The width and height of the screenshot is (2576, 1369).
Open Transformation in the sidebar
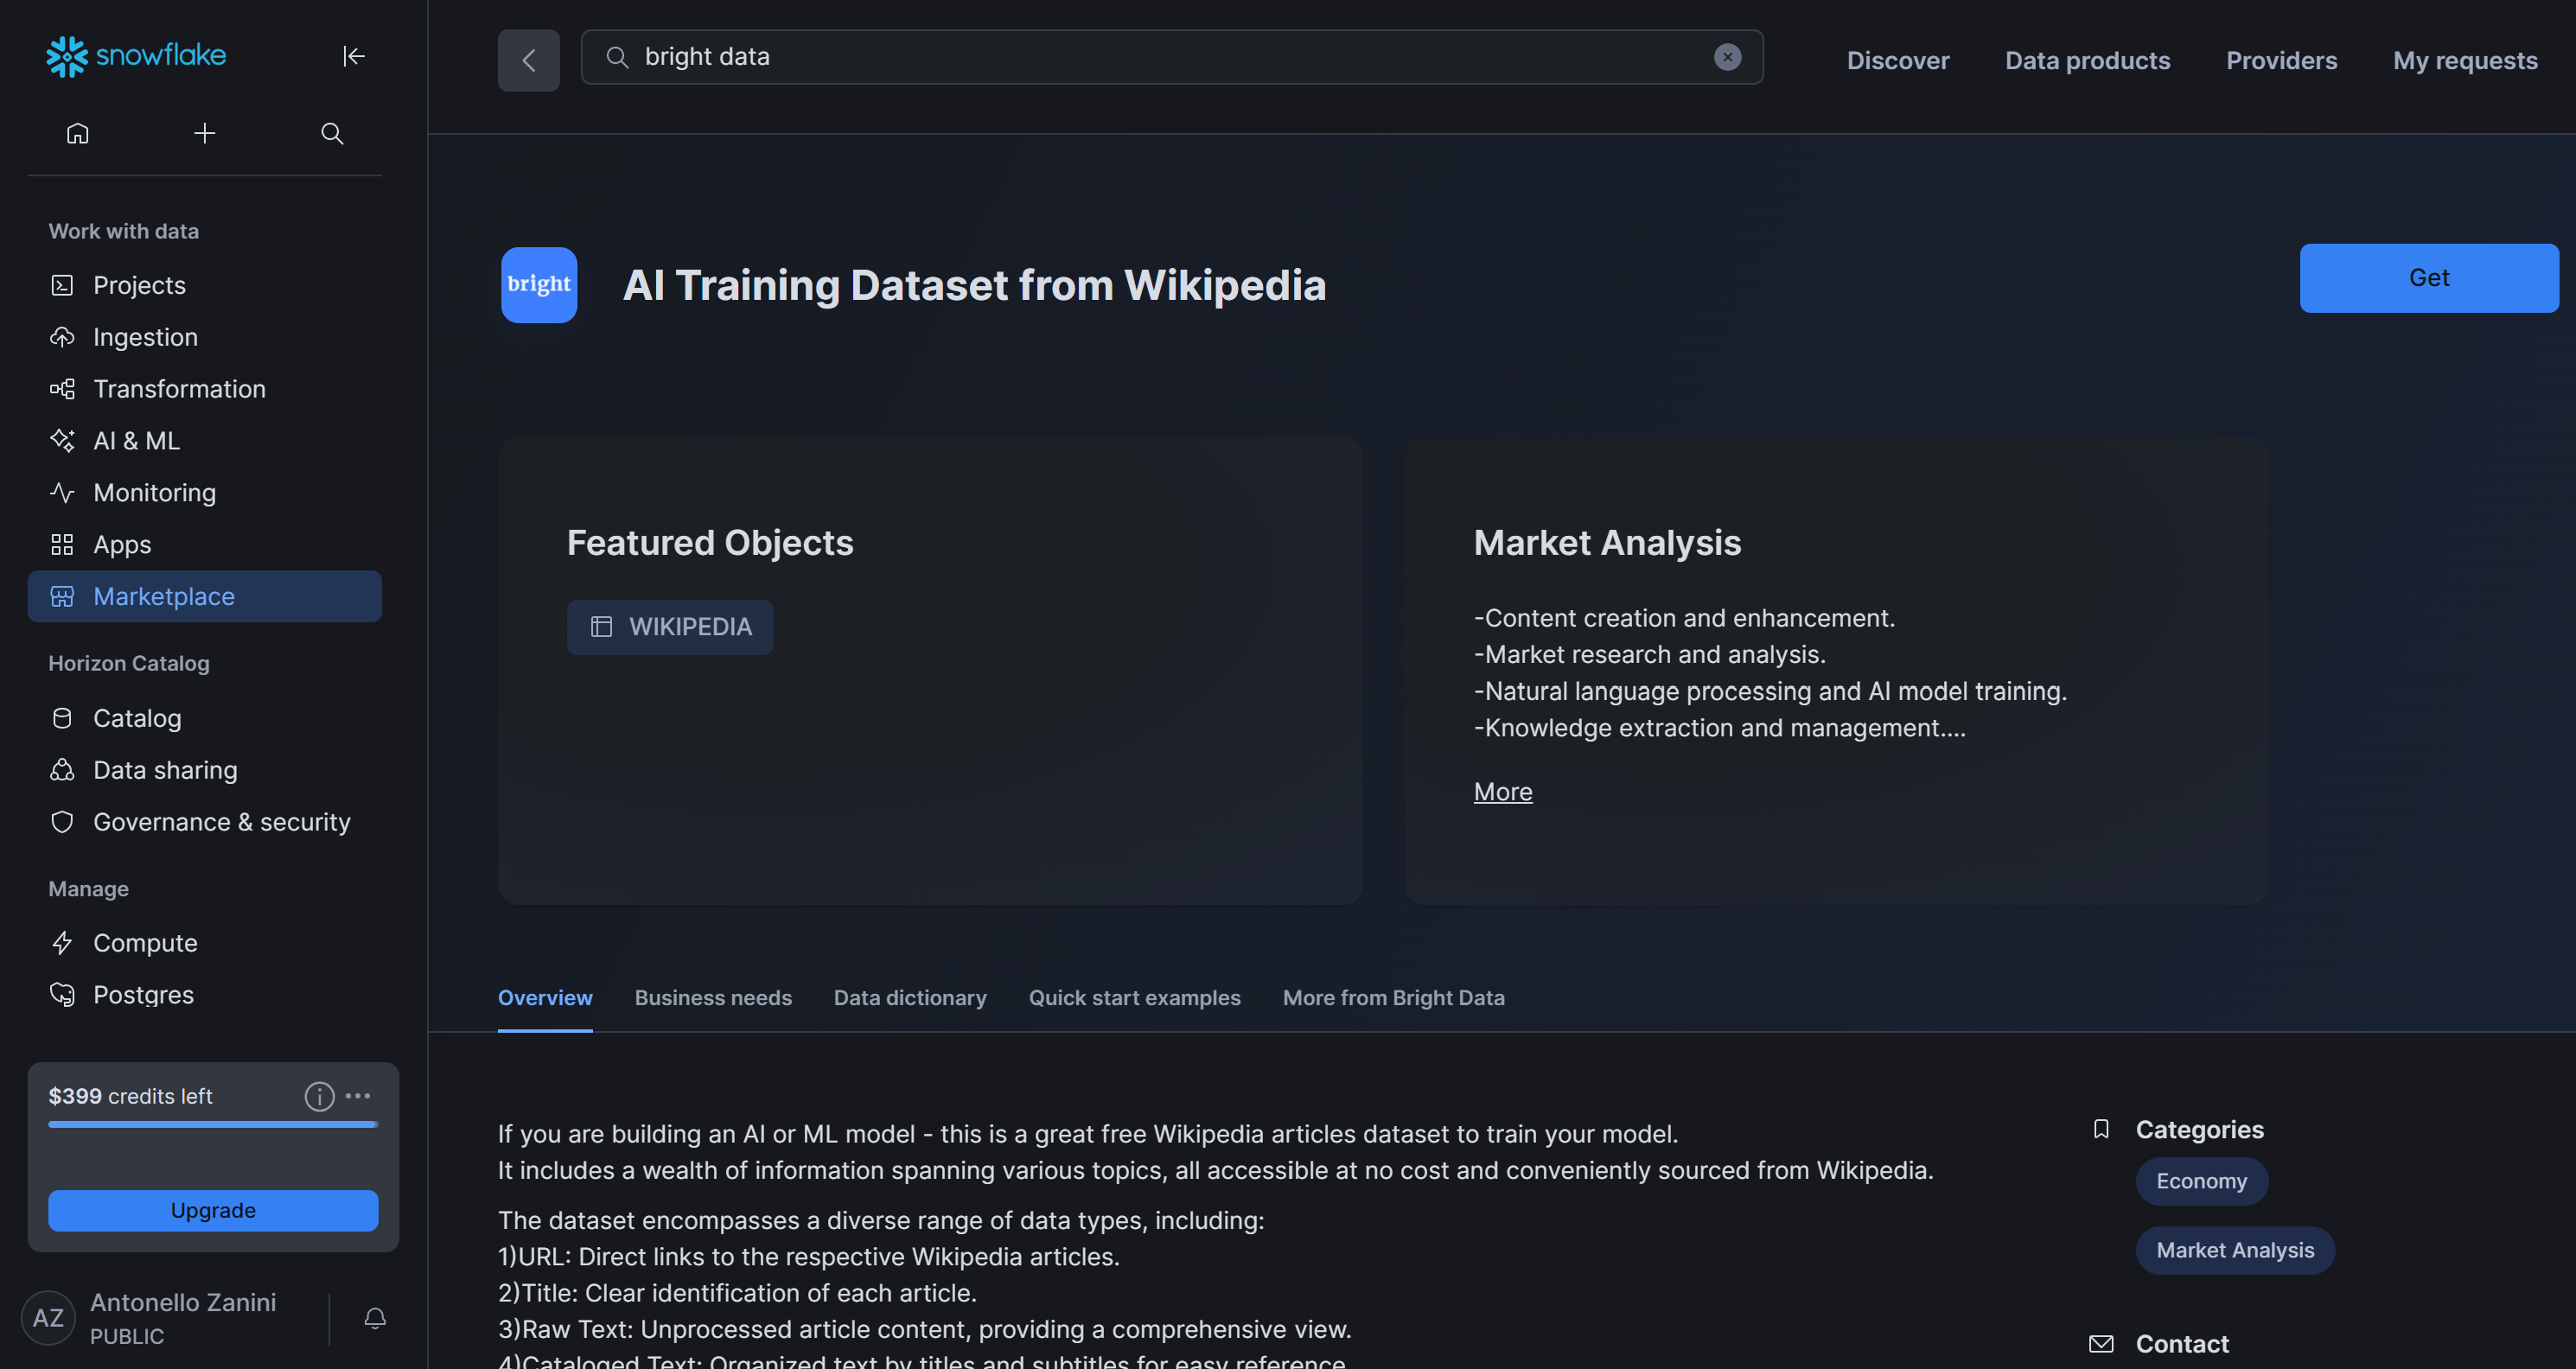pos(205,389)
